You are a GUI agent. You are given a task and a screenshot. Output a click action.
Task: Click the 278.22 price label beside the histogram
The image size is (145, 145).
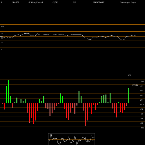[135, 85]
